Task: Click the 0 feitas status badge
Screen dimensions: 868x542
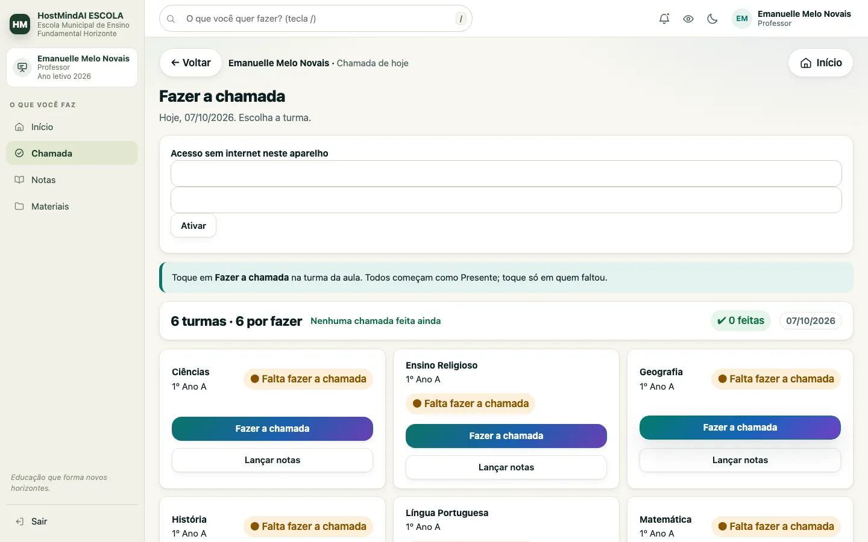Action: click(x=741, y=320)
